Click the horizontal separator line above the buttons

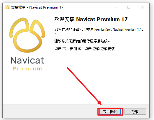(x=76, y=104)
